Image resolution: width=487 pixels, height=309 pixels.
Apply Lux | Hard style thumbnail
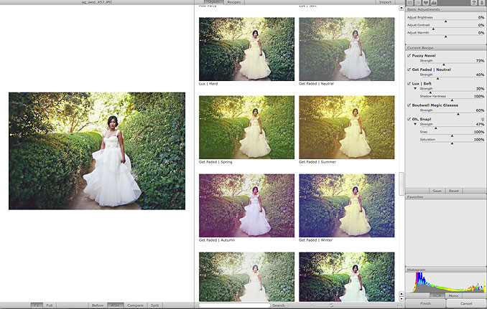coord(246,49)
